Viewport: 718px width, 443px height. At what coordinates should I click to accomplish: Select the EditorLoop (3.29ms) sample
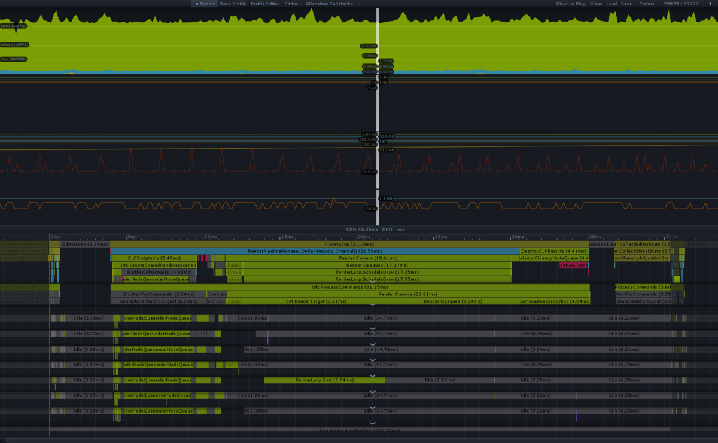tap(85, 244)
